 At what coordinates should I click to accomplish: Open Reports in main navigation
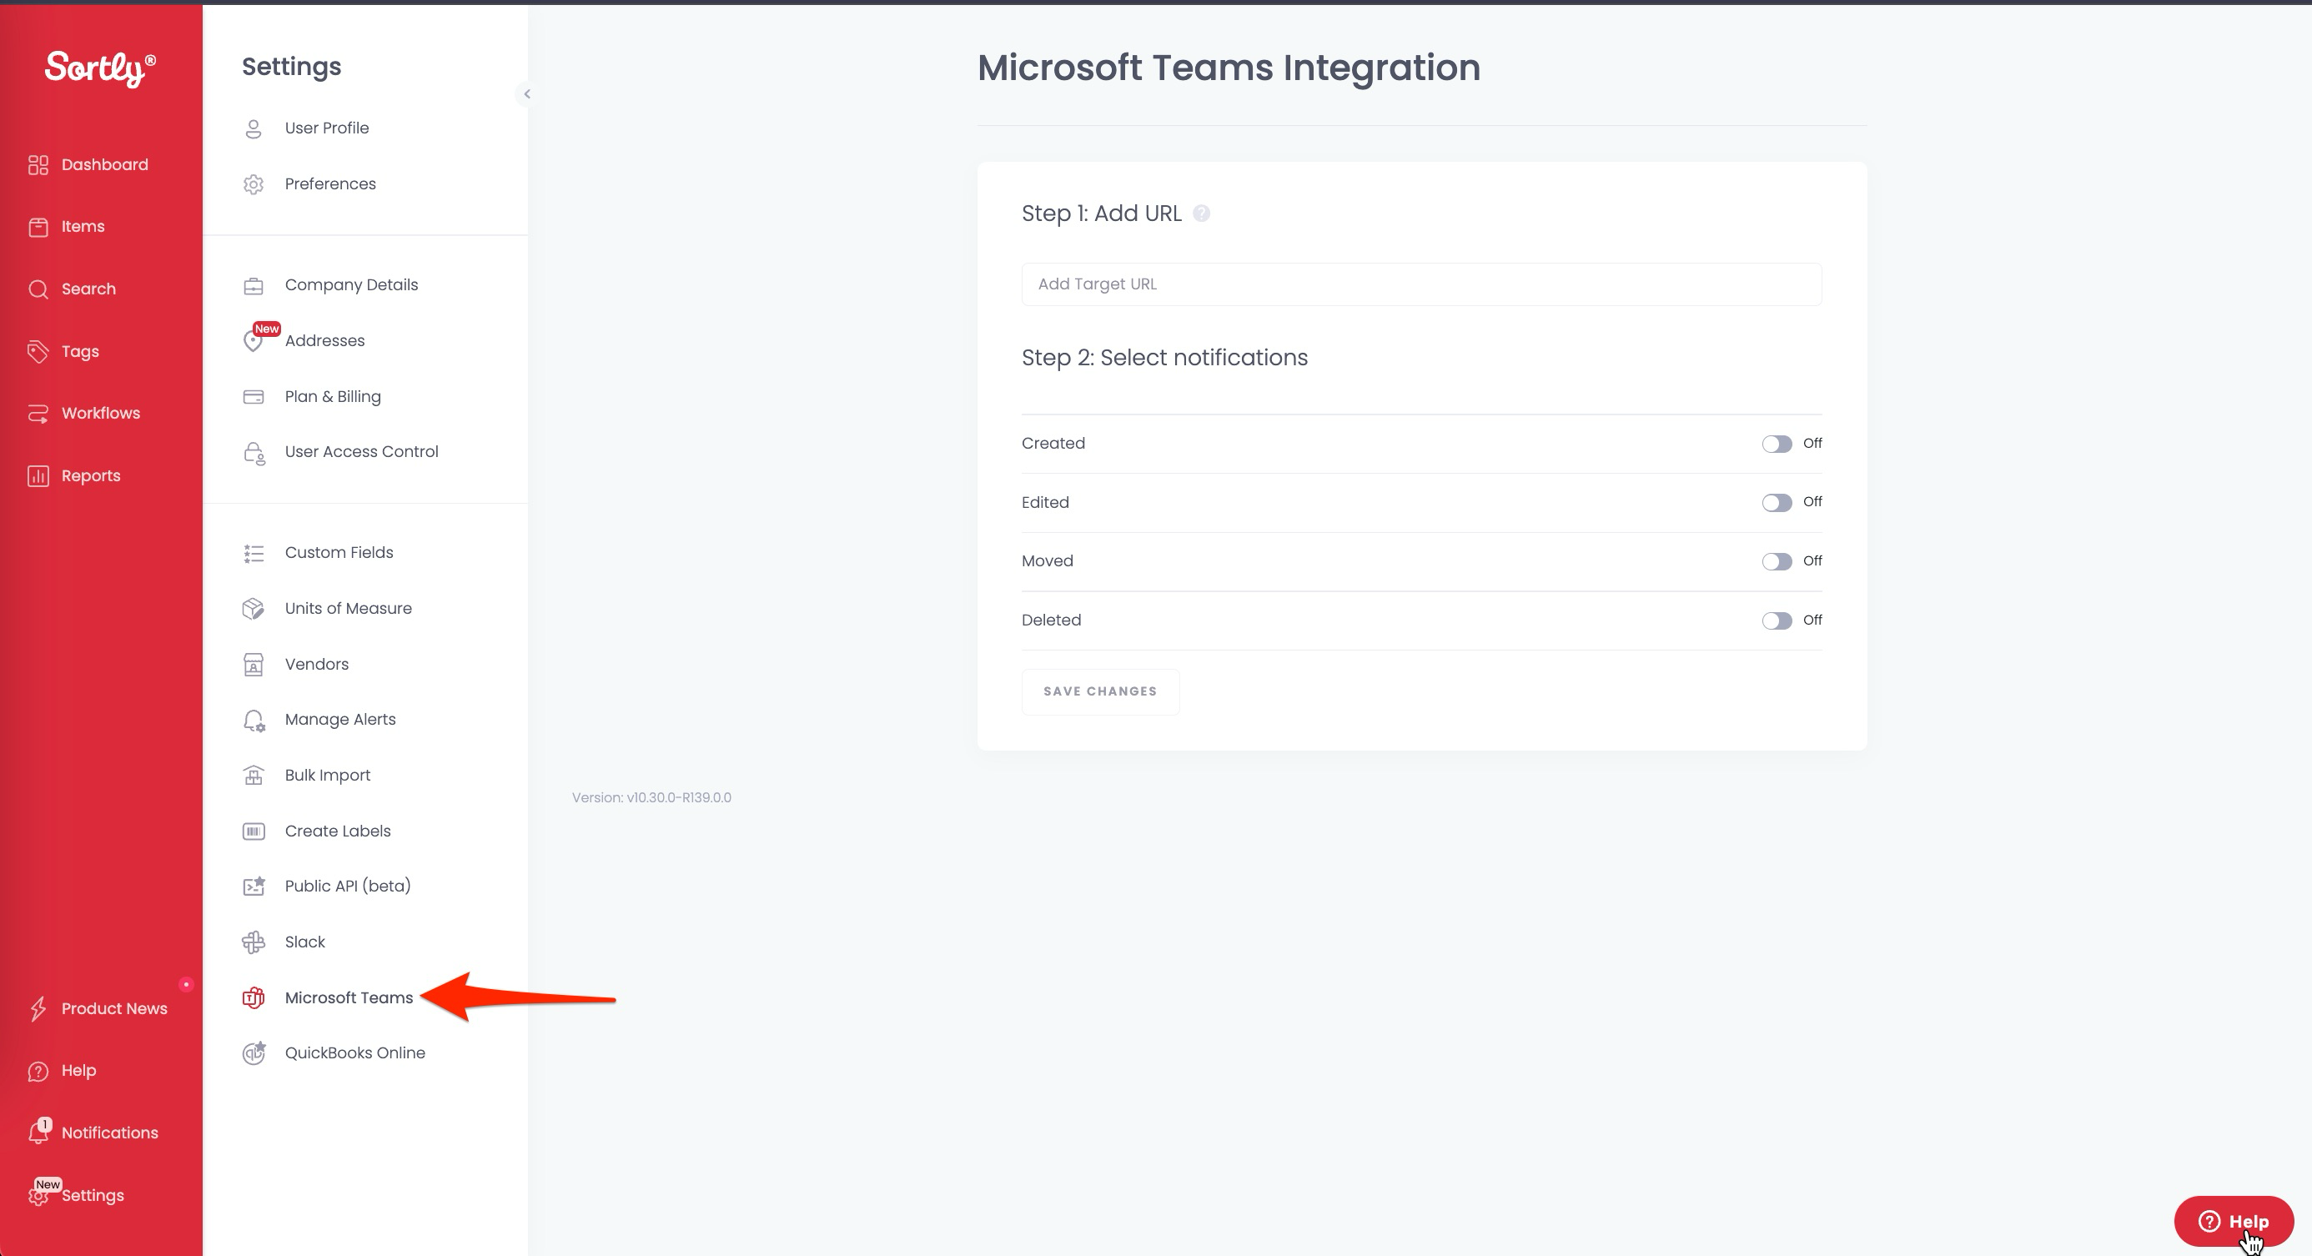(91, 476)
